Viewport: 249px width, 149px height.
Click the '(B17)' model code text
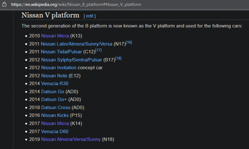109,60
